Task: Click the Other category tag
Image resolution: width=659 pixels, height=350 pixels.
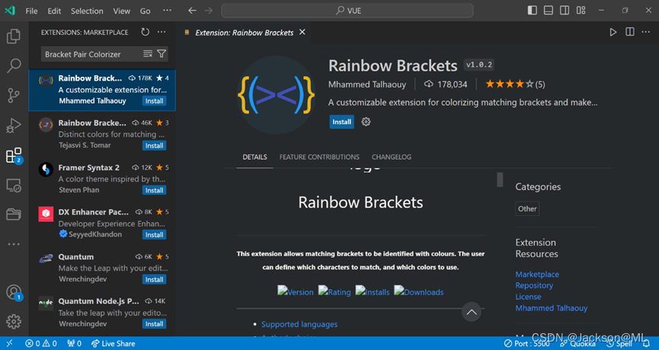Action: pos(527,208)
